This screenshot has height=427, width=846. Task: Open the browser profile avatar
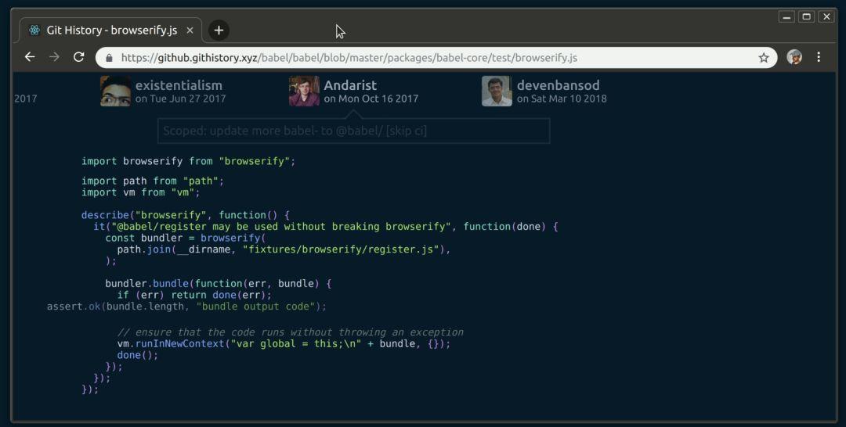coord(794,57)
